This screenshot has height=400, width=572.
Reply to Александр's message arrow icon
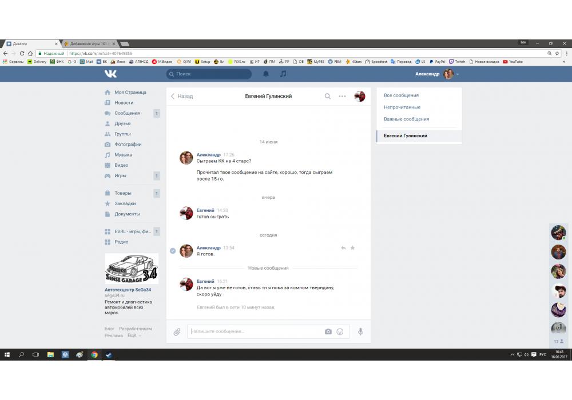(343, 248)
